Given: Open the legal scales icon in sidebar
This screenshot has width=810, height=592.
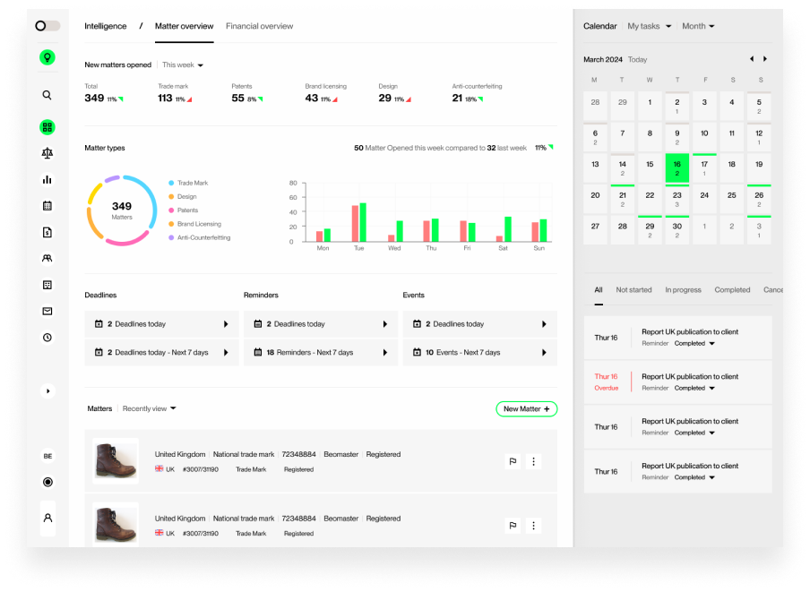Looking at the screenshot, I should (x=47, y=153).
